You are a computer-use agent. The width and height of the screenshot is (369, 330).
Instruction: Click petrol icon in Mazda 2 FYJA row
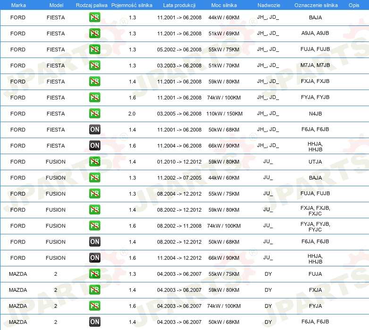94,306
